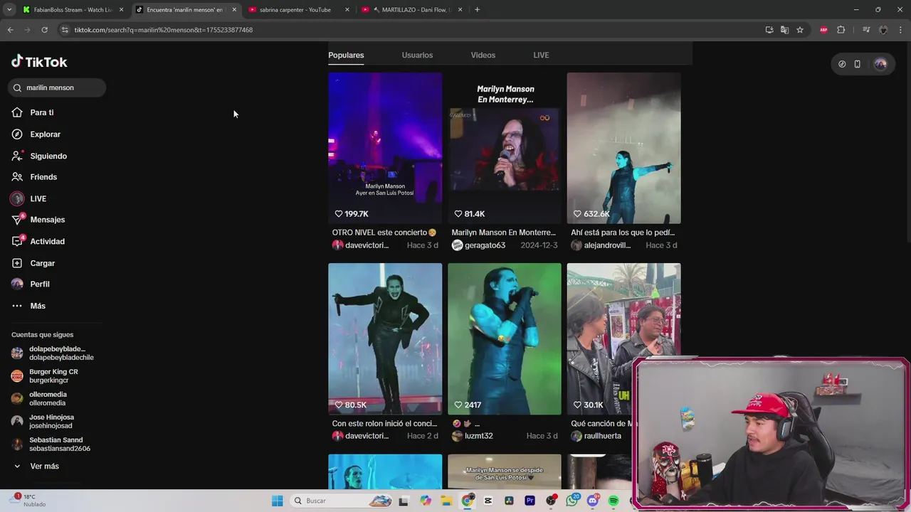Switch to FabianBolss Stream browser tab
The image size is (911, 512).
point(73,10)
